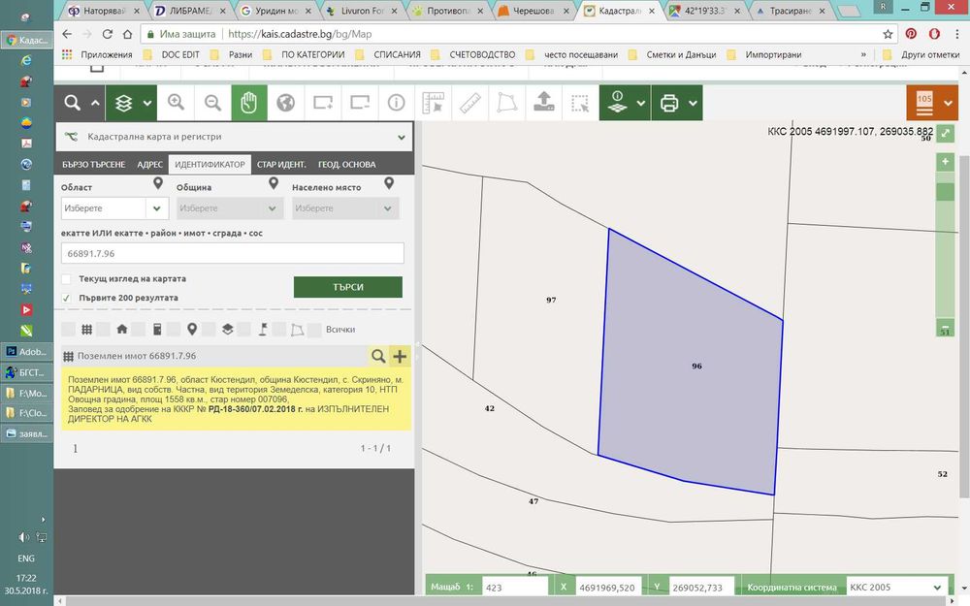
Task: Open the 'Област' dropdown
Action: click(113, 208)
